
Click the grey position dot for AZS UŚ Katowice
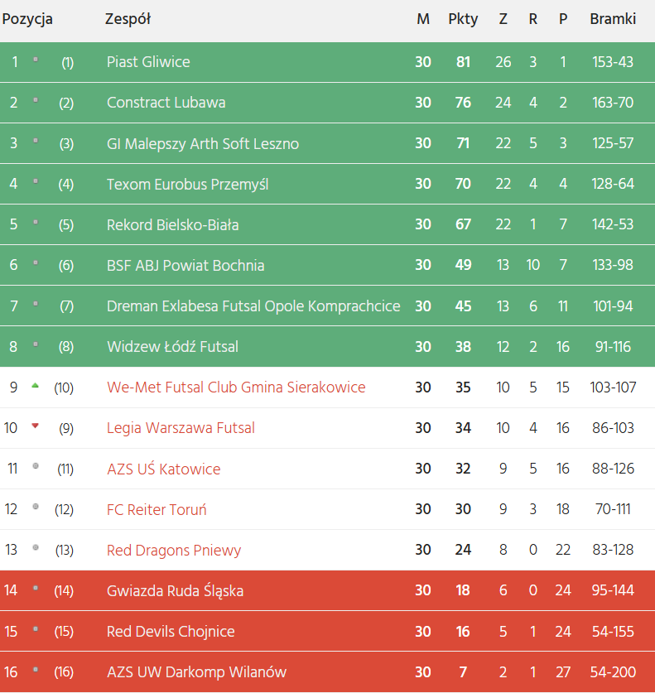click(x=35, y=467)
